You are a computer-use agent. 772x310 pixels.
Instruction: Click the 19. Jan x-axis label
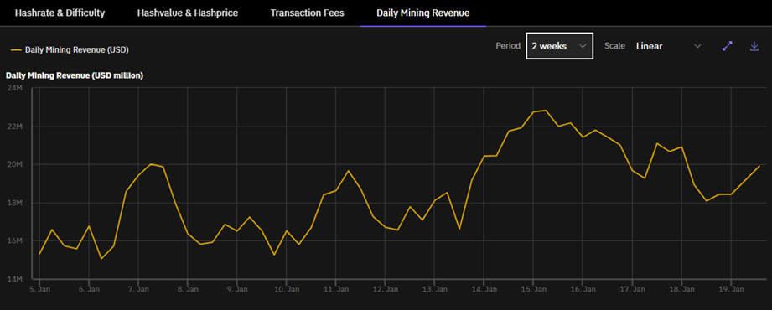pos(731,289)
